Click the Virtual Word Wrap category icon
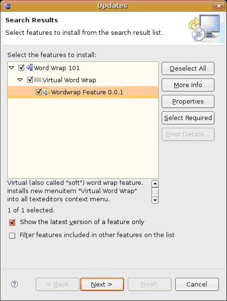Viewport: 227px width, 301px height. pyautogui.click(x=38, y=80)
